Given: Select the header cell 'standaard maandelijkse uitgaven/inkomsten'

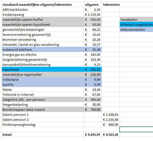Looking at the screenshot, I should click(43, 4).
